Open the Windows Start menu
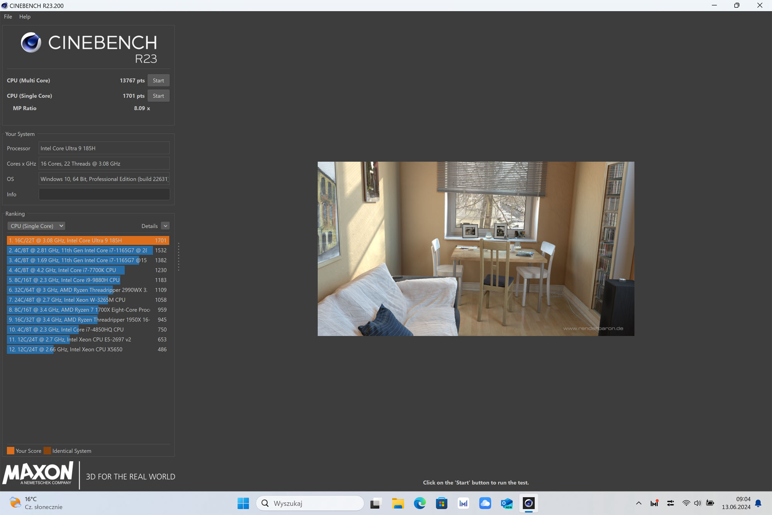The height and width of the screenshot is (515, 772). click(x=243, y=503)
